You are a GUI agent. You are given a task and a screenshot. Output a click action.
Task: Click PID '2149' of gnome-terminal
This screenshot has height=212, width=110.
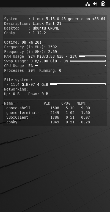click(55, 113)
